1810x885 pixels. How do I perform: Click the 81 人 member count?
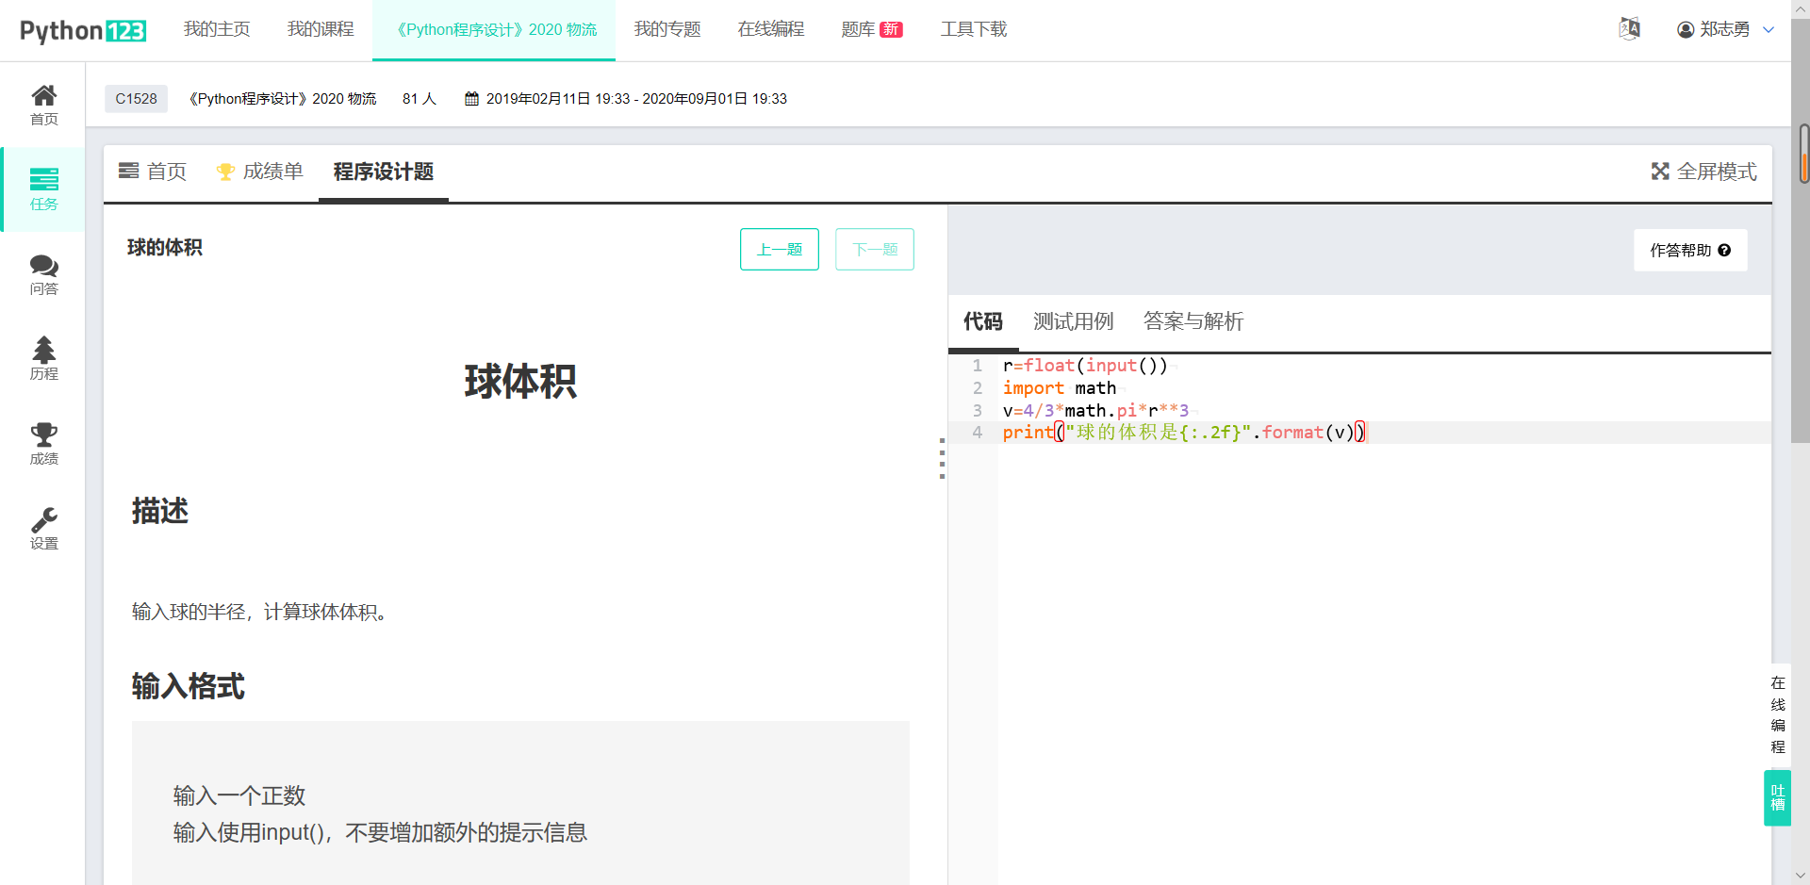coord(420,99)
